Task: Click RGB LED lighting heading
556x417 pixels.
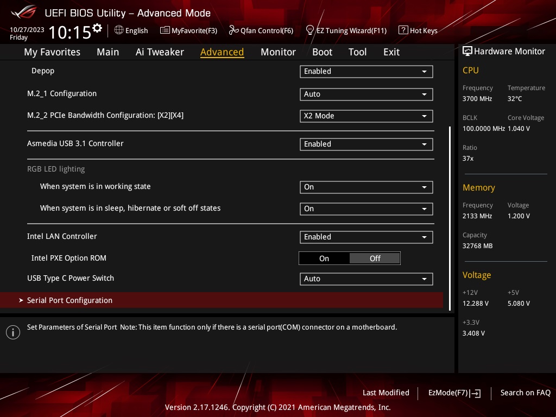Action: click(56, 169)
